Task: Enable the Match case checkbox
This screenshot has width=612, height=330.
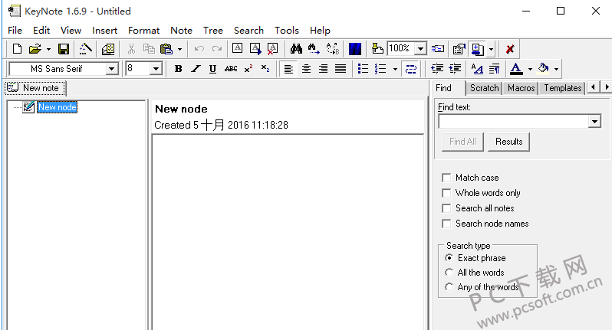Action: tap(446, 178)
